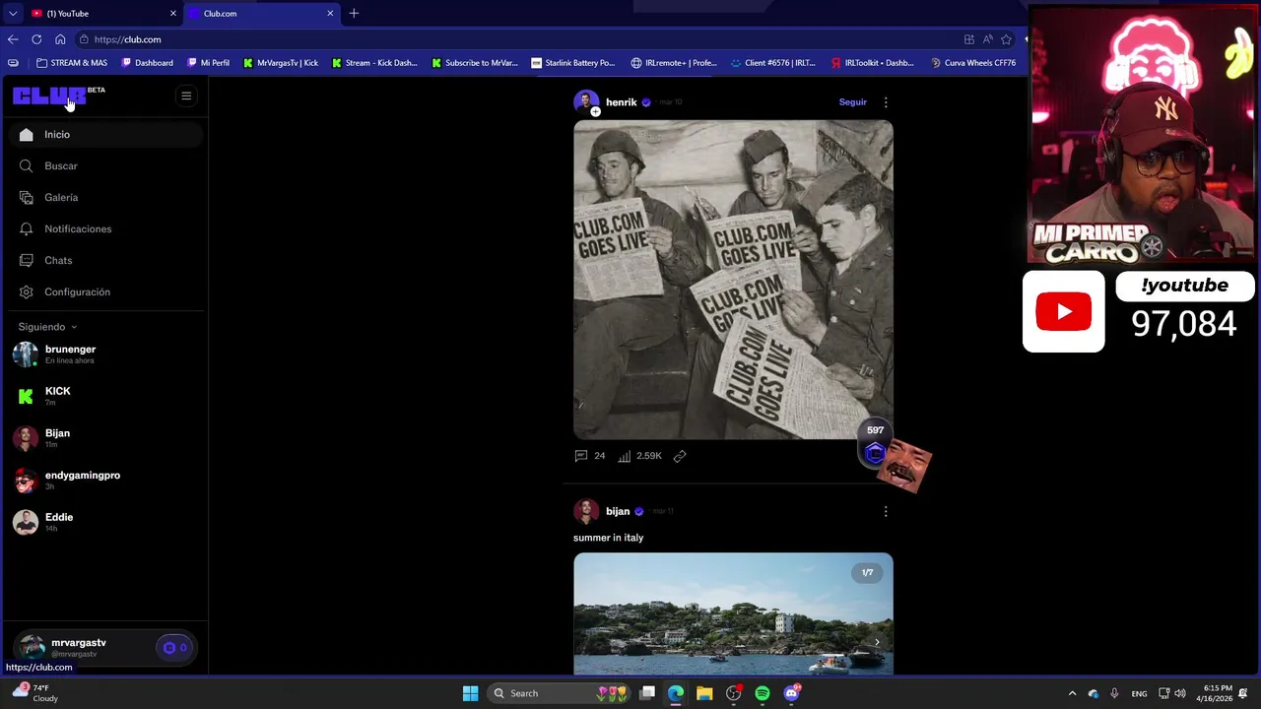Open Discord from the taskbar
This screenshot has height=709, width=1261.
(791, 693)
